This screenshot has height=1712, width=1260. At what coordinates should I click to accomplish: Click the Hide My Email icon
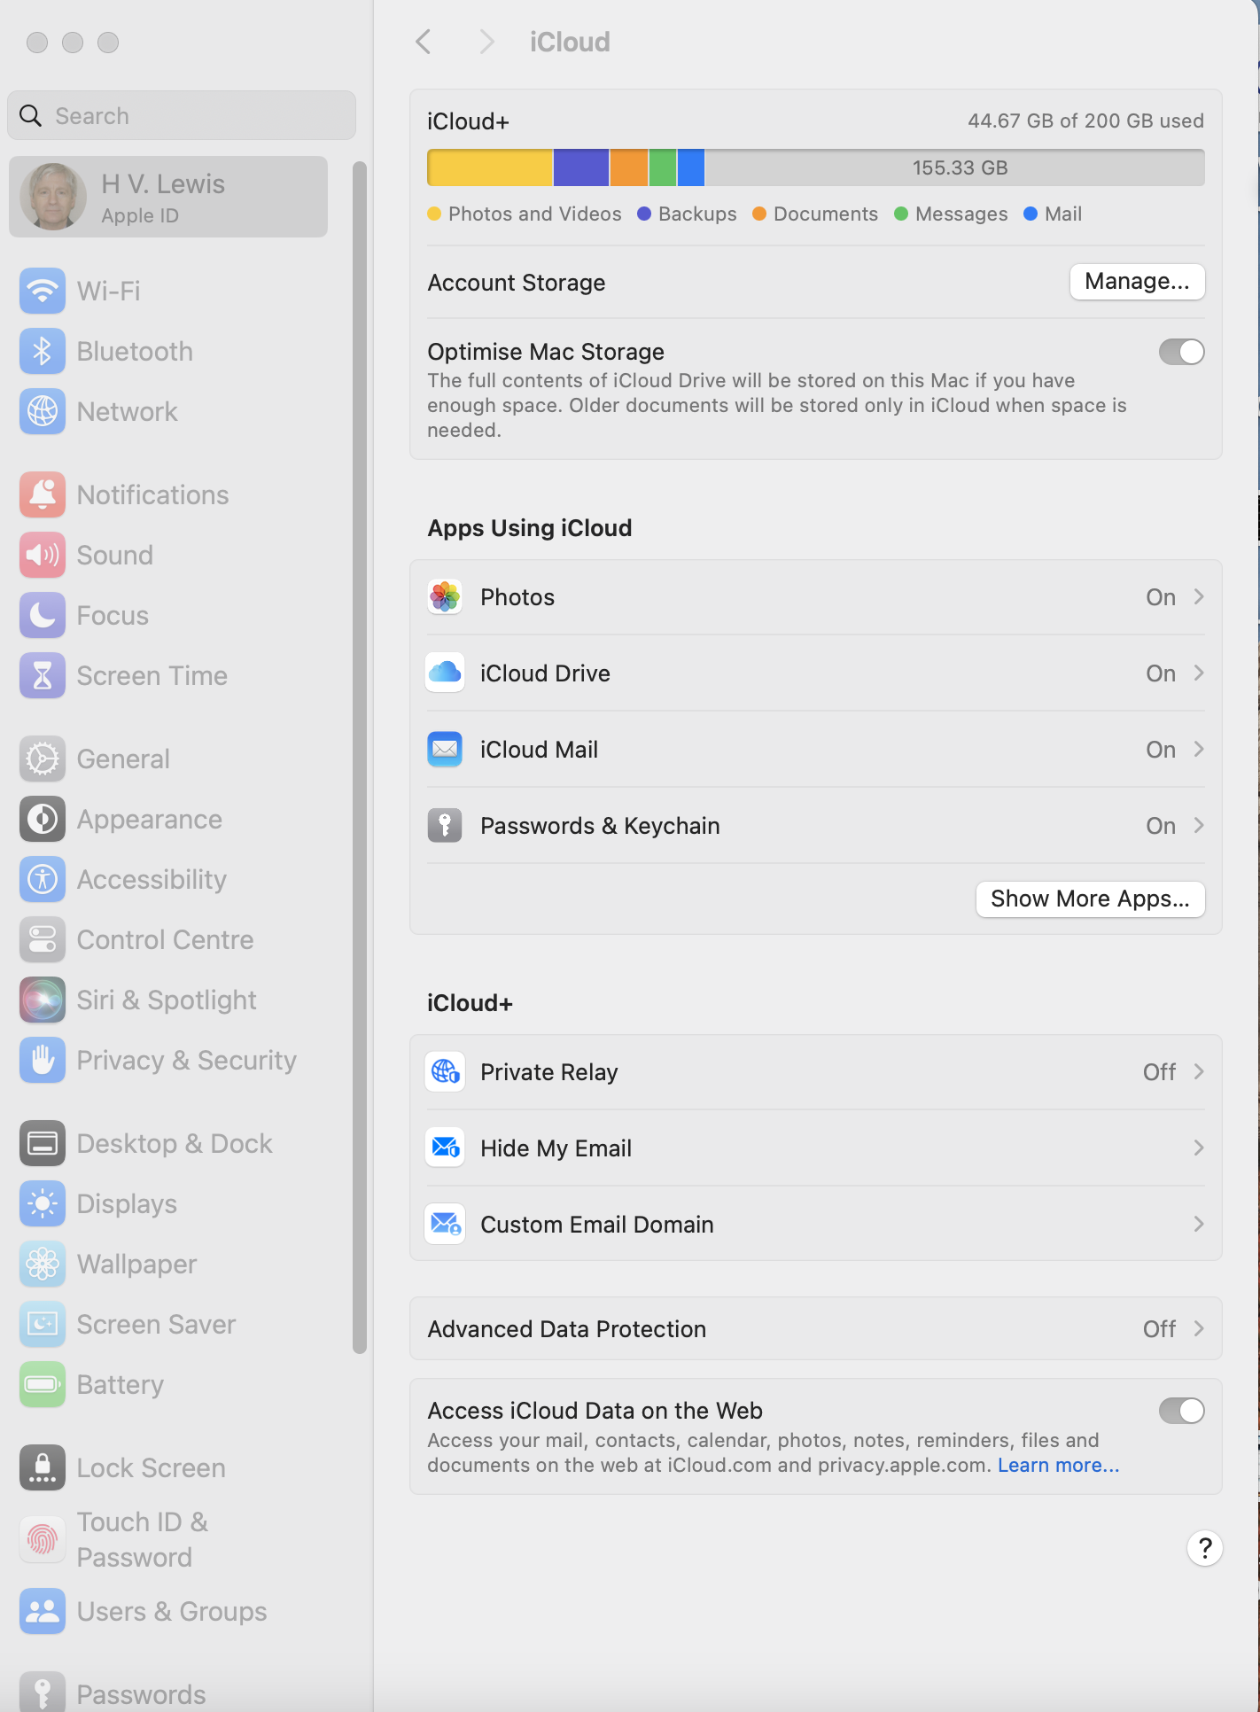coord(445,1148)
